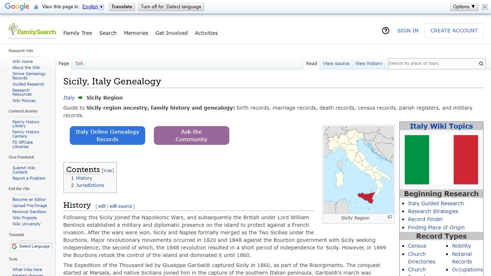Click the Italy breadcrumb link
The height and width of the screenshot is (276, 491).
[69, 98]
